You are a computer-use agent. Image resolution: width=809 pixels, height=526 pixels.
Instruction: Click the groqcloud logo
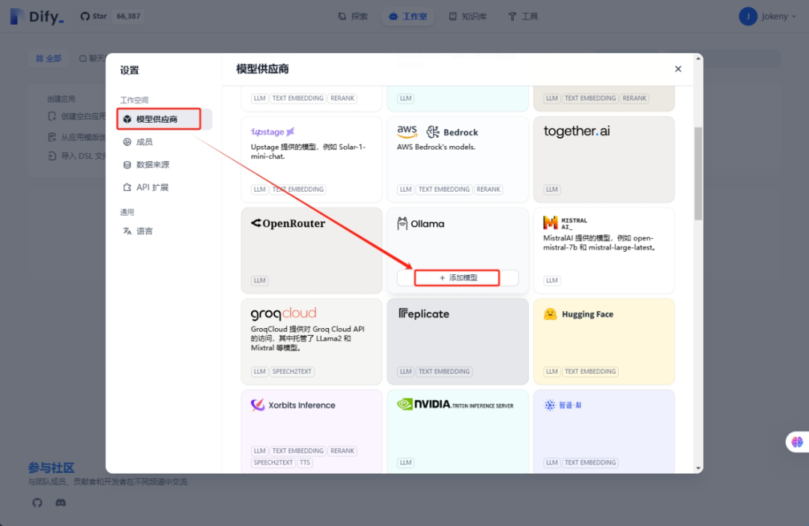pyautogui.click(x=283, y=313)
